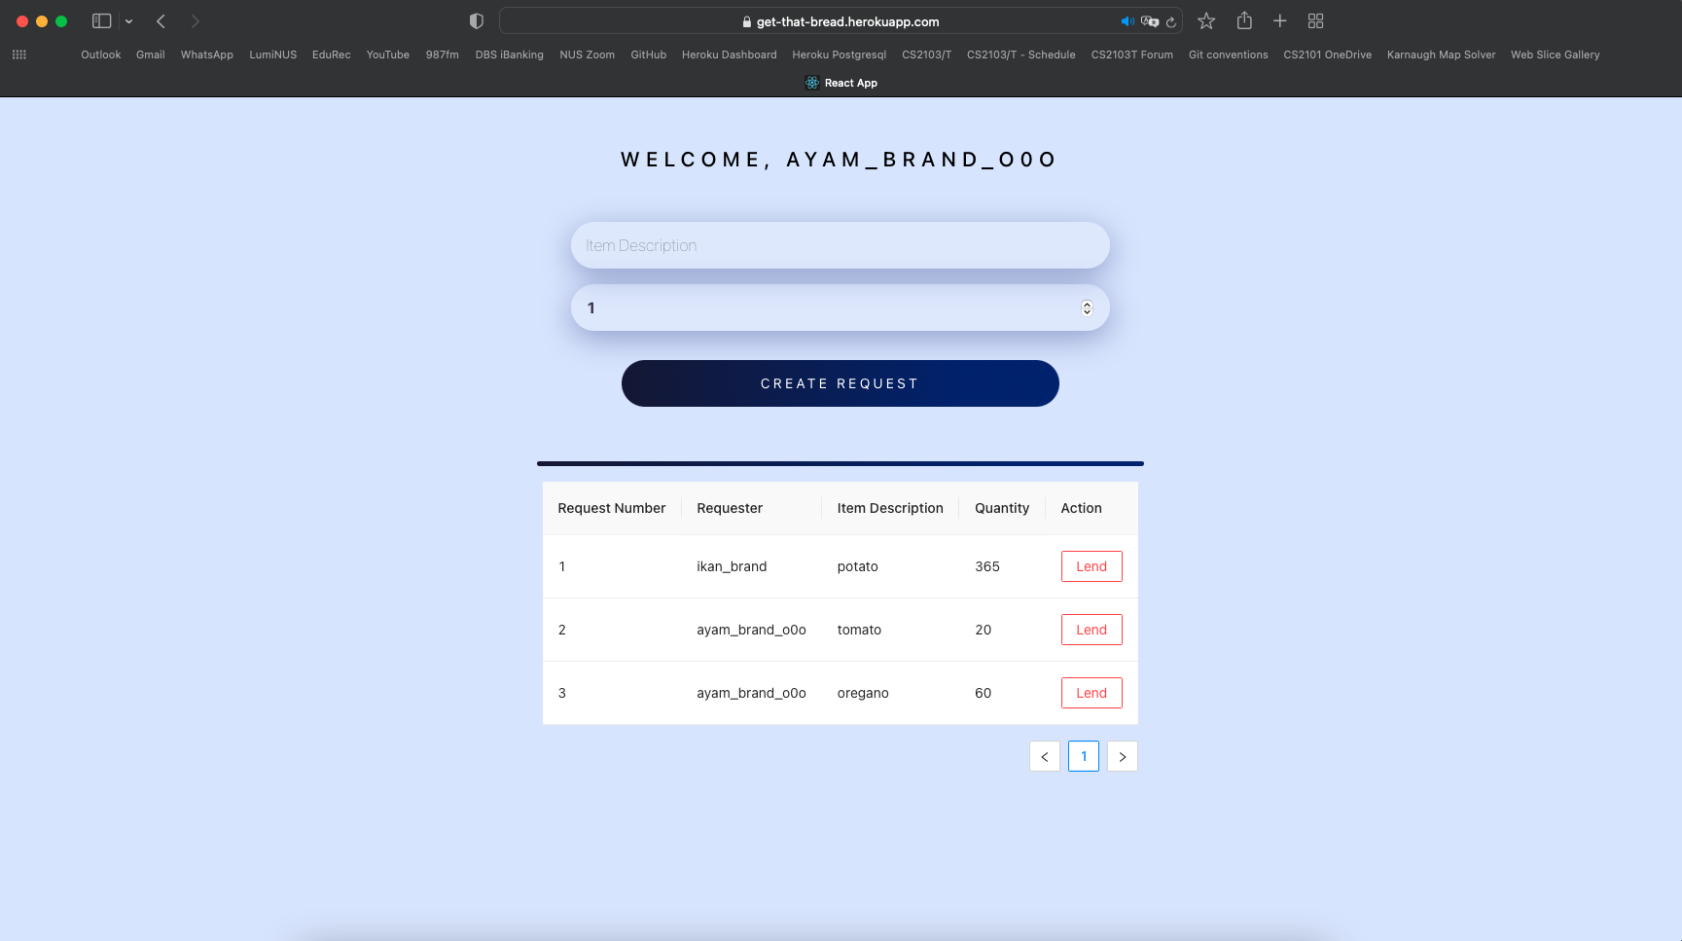Screen dimensions: 1682x941
Task: Click Lend for the potato request
Action: 1092,566
